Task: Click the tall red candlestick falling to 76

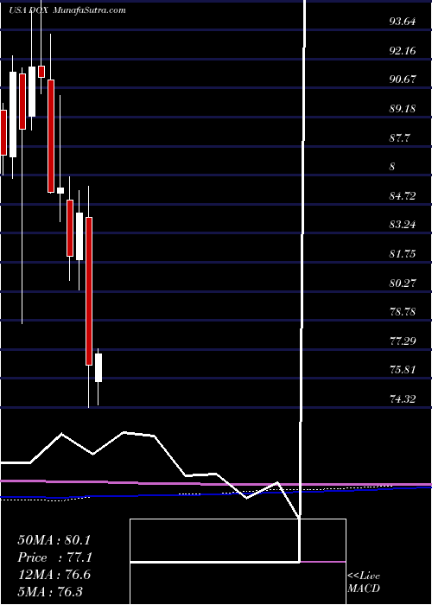Action: 89,291
